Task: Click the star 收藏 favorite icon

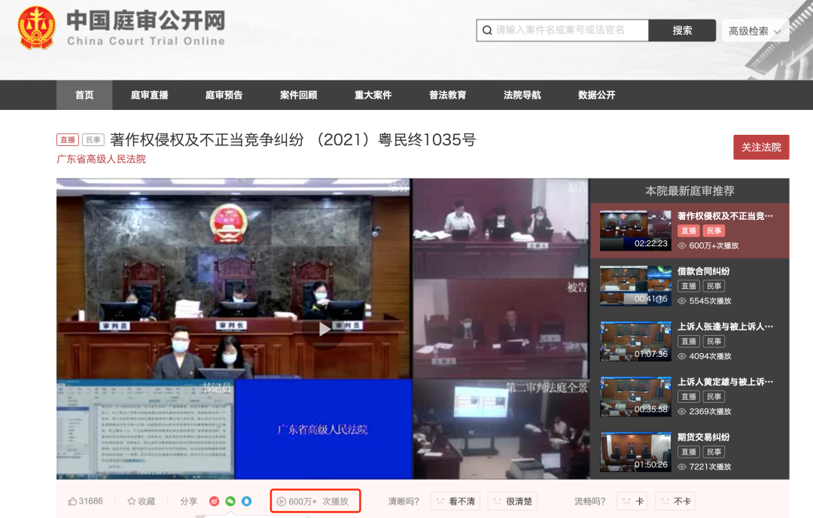Action: 132,501
